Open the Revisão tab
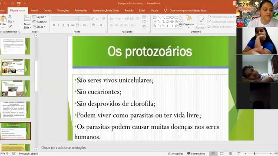 pyautogui.click(x=129, y=10)
